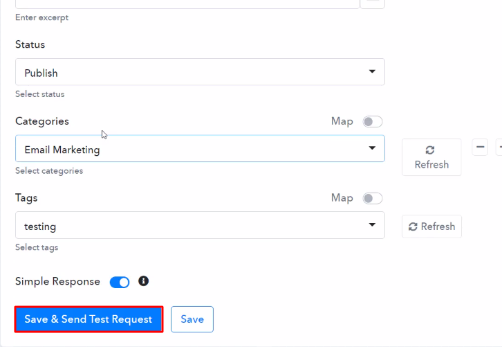
Task: Click the Map label next to Tags
Action: [342, 198]
